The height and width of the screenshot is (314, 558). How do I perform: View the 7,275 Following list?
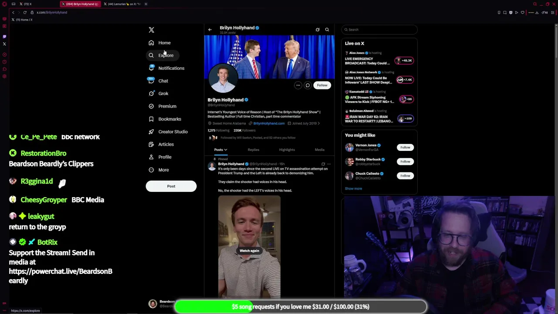coord(218,130)
